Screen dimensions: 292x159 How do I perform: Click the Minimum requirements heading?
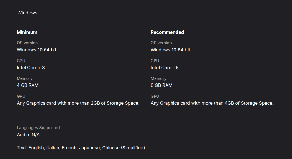27,32
